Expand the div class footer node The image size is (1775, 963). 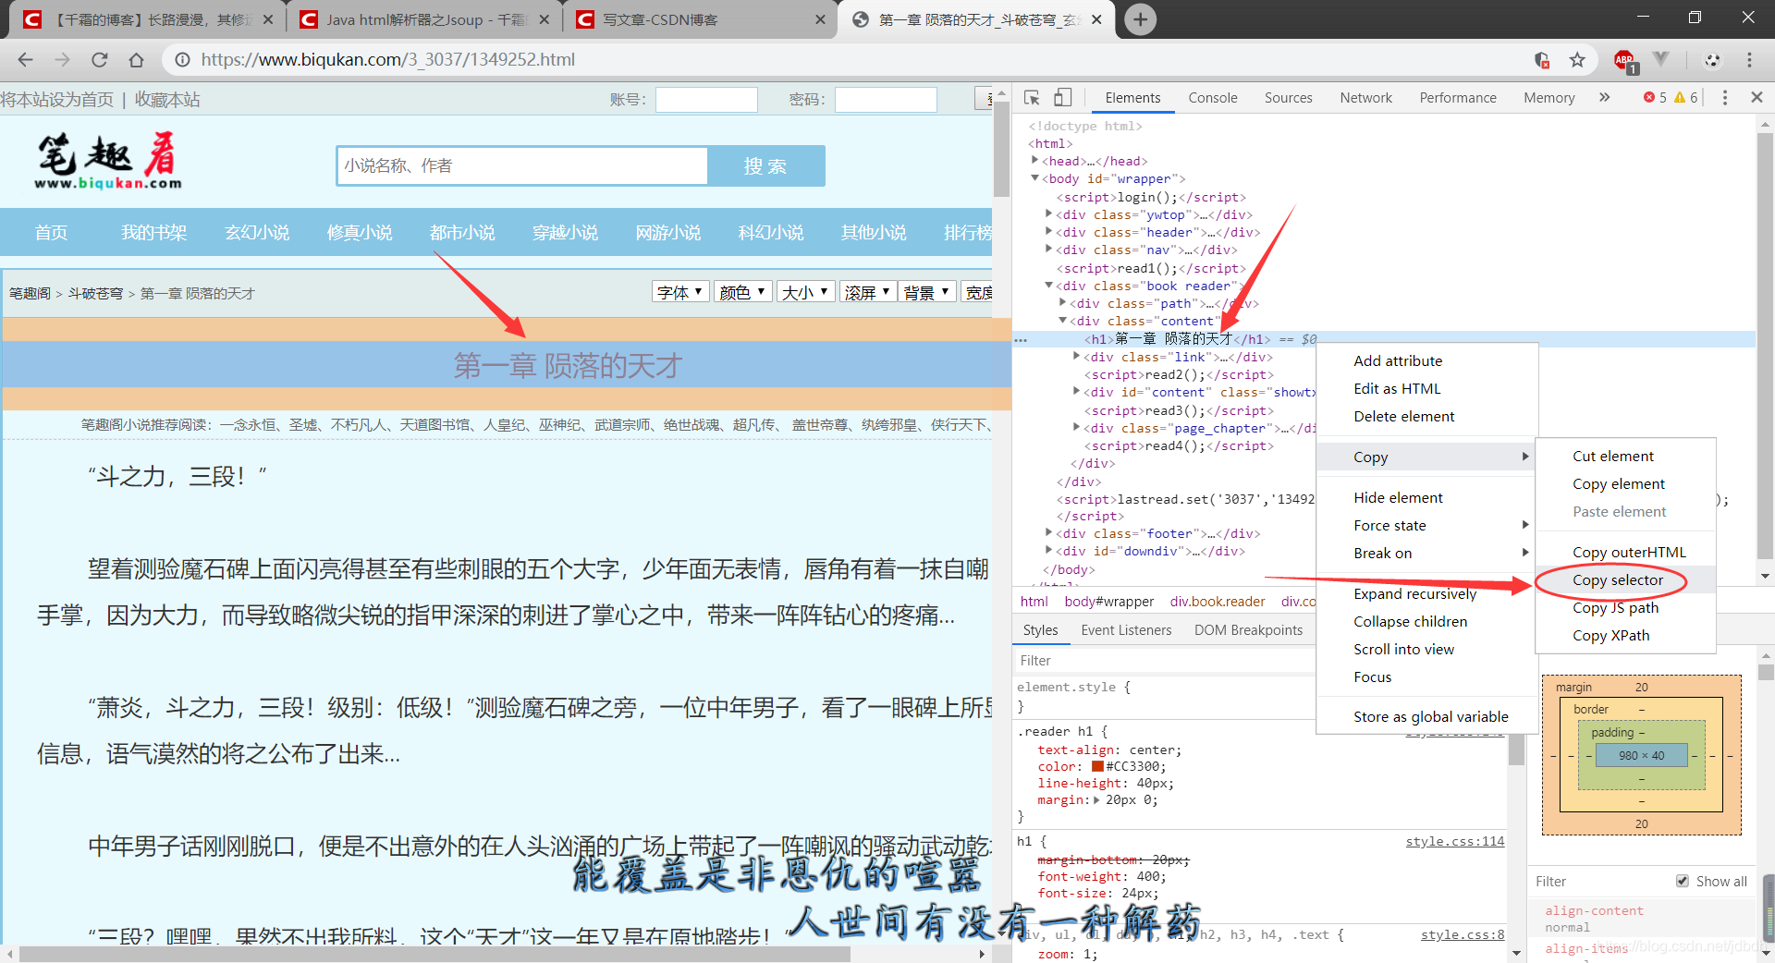click(x=1048, y=533)
